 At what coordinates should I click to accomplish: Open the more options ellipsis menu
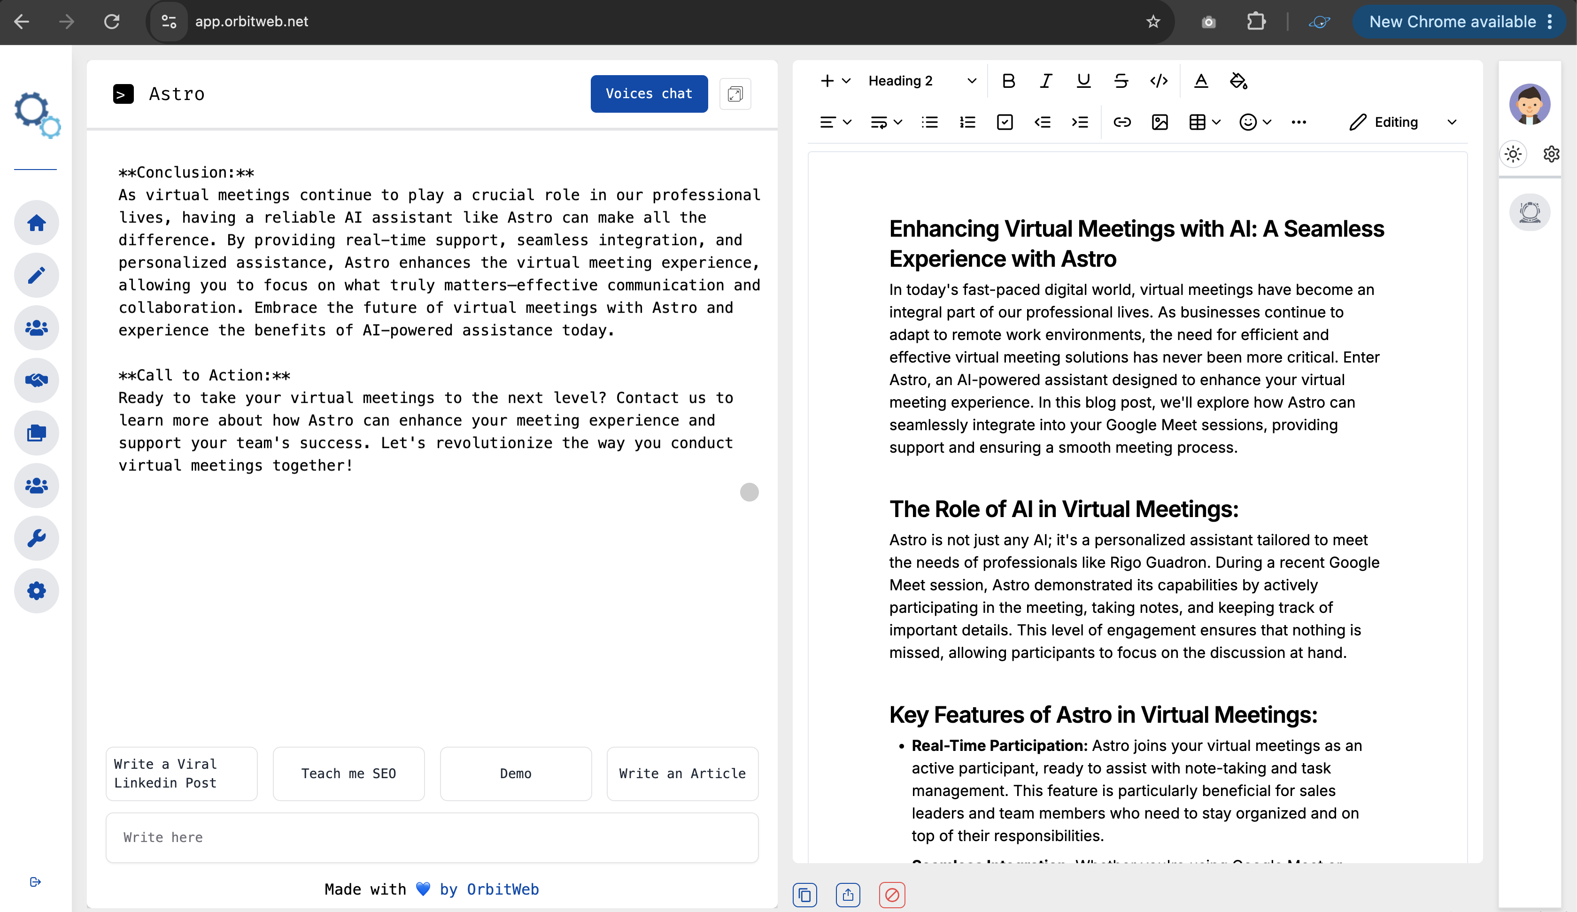pyautogui.click(x=1299, y=122)
